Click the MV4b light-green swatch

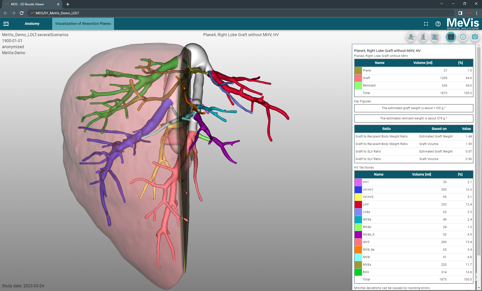click(x=358, y=227)
